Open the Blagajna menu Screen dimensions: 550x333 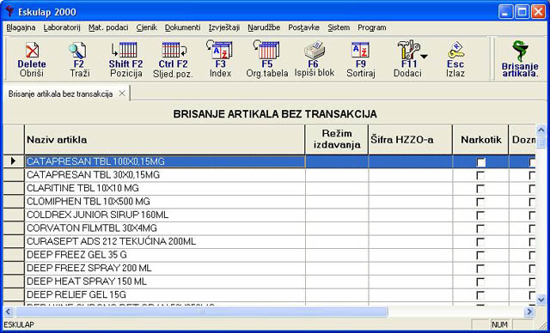[21, 27]
